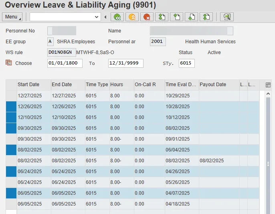Viewport: 275px width, 214px height.
Task: Click the orange Exit icon
Action: (x=131, y=17)
